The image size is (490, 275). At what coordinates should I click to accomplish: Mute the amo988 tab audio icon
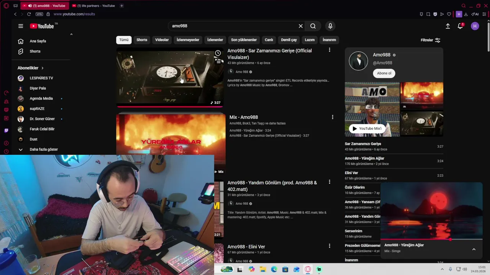click(x=30, y=6)
